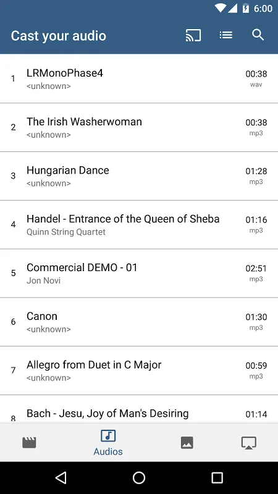Switch to the Videos clapperboard tab
Screen dimensions: 278x494
click(29, 443)
